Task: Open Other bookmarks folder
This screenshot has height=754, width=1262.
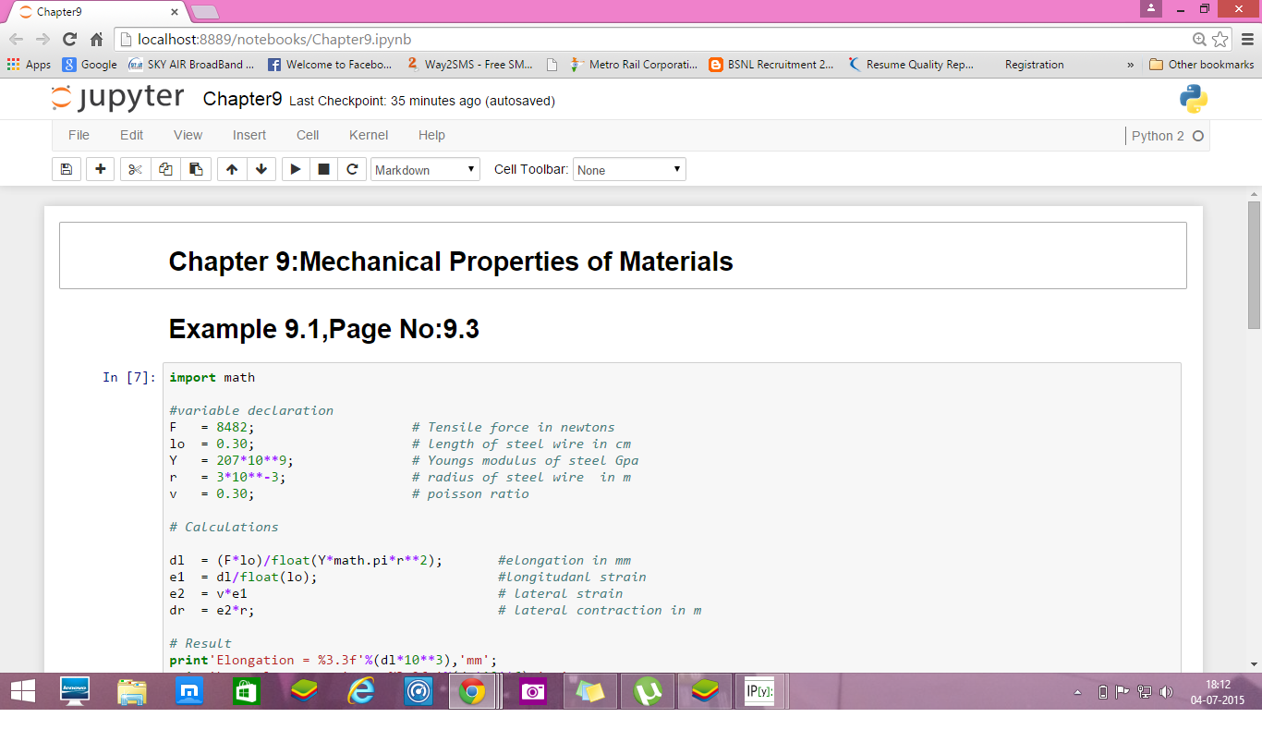Action: pos(1201,65)
